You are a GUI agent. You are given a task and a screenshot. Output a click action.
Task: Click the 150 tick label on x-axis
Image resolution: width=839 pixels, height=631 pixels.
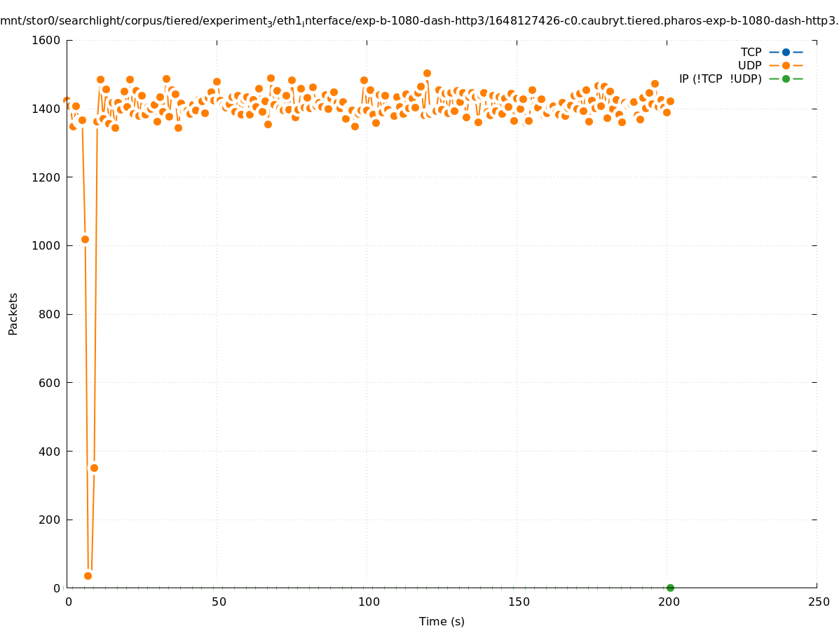[x=518, y=602]
